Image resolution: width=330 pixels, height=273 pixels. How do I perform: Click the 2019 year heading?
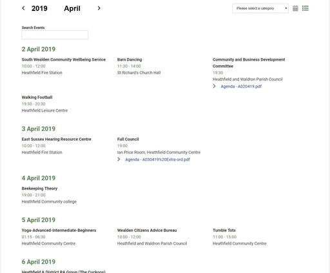(39, 8)
